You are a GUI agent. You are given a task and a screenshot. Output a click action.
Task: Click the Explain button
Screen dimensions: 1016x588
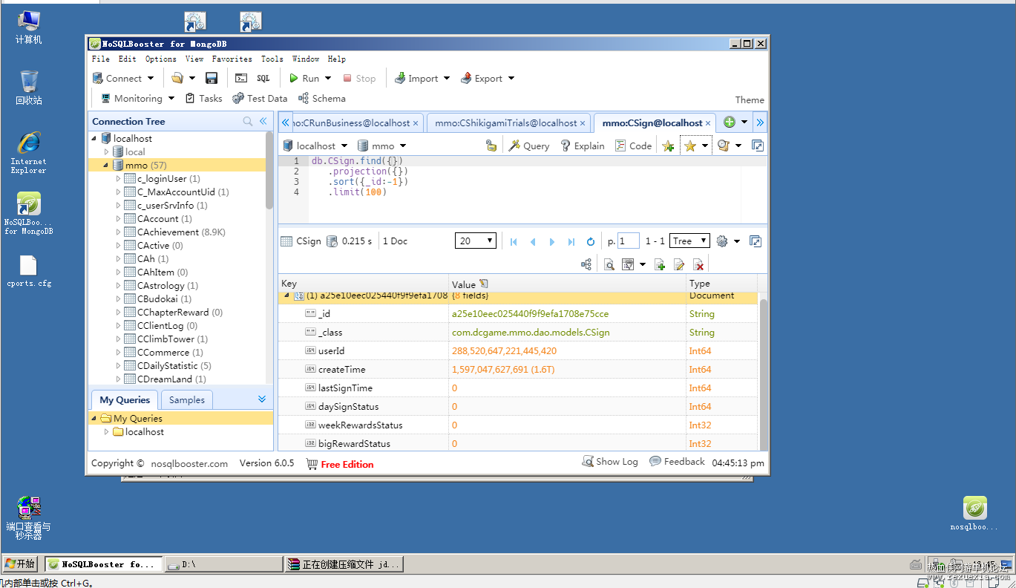(x=582, y=146)
